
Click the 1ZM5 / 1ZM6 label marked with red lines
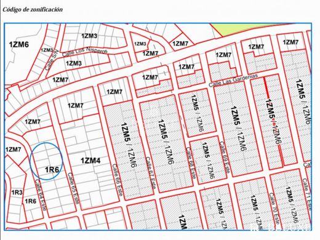pos(273,122)
